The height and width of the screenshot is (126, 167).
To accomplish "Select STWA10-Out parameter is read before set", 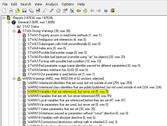I will (61, 74).
